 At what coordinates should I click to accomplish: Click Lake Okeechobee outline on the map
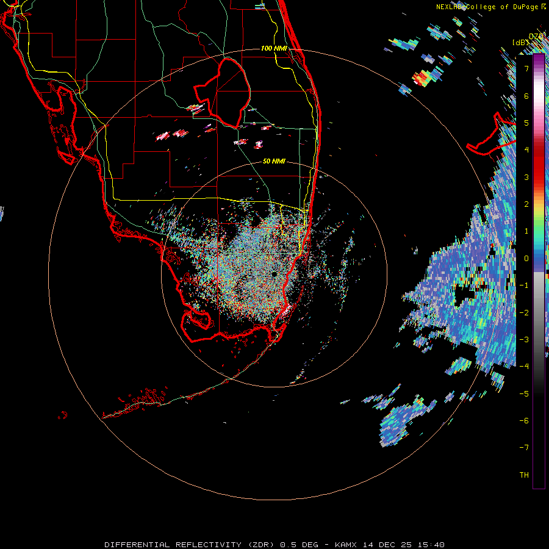coord(223,93)
